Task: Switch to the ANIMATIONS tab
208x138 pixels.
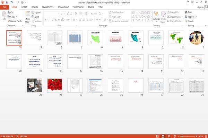Action: [63, 7]
